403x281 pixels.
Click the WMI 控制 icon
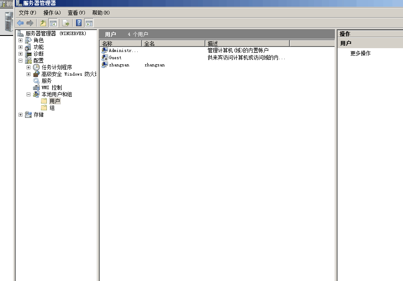click(36, 87)
